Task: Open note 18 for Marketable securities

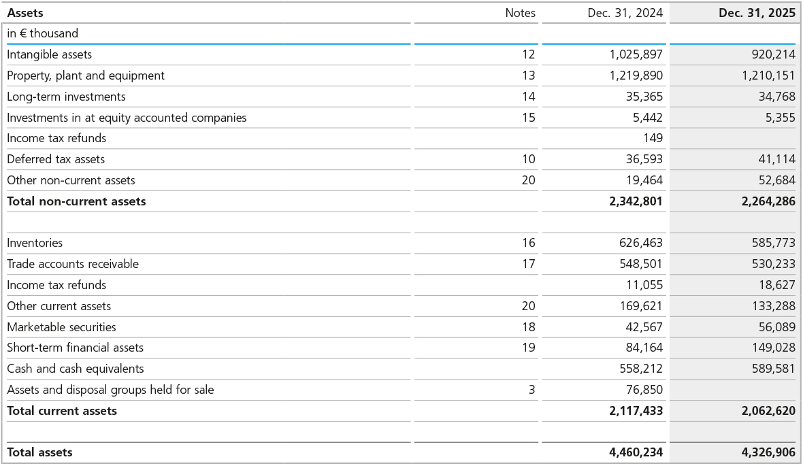Action: pos(528,327)
